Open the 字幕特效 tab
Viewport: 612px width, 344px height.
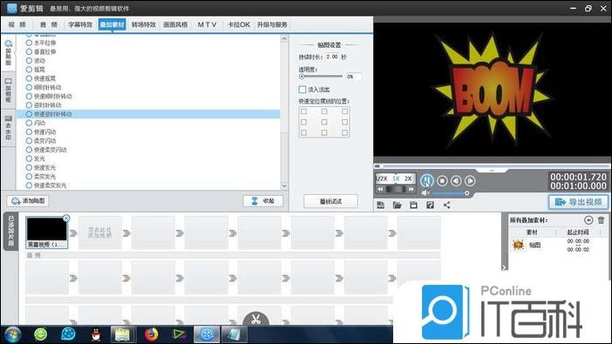point(80,24)
